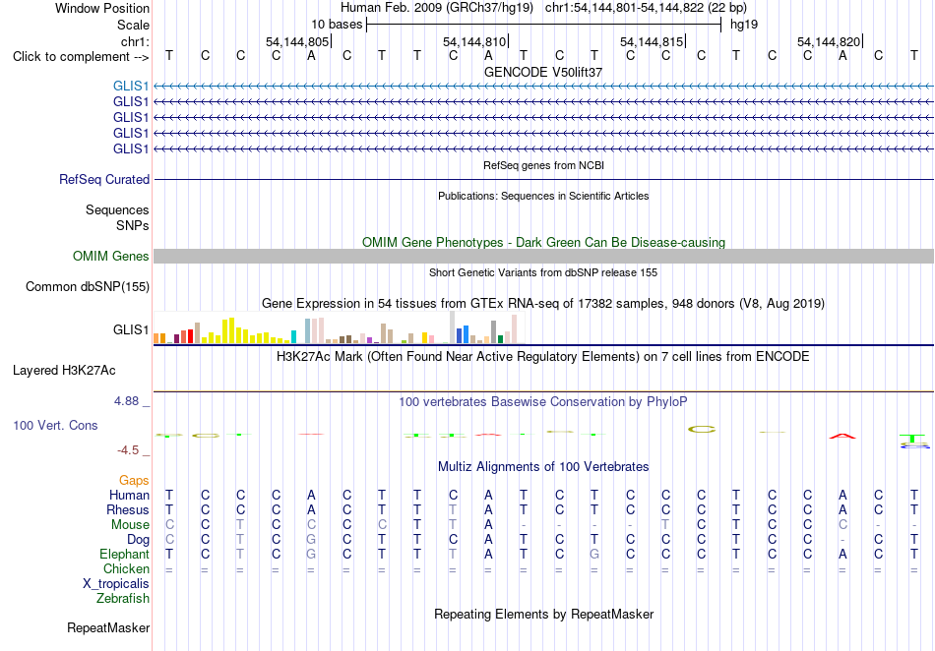Click the 4.88 upper conservation scale value
The image size is (935, 651).
tap(126, 401)
